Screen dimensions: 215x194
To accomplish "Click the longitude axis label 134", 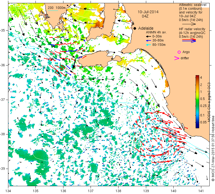I will (8, 191).
